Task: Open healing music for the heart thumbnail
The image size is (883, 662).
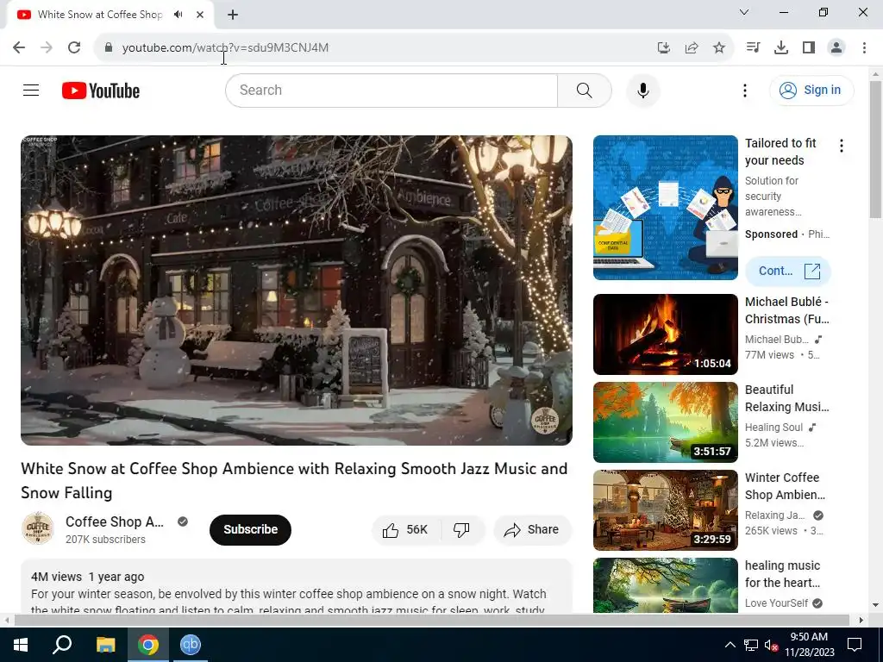Action: click(665, 585)
